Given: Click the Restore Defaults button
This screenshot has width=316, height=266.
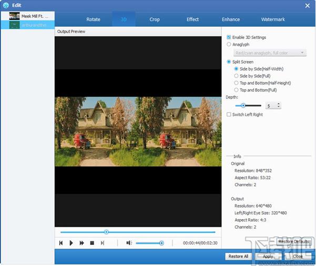Looking at the screenshot, I should click(x=293, y=241).
